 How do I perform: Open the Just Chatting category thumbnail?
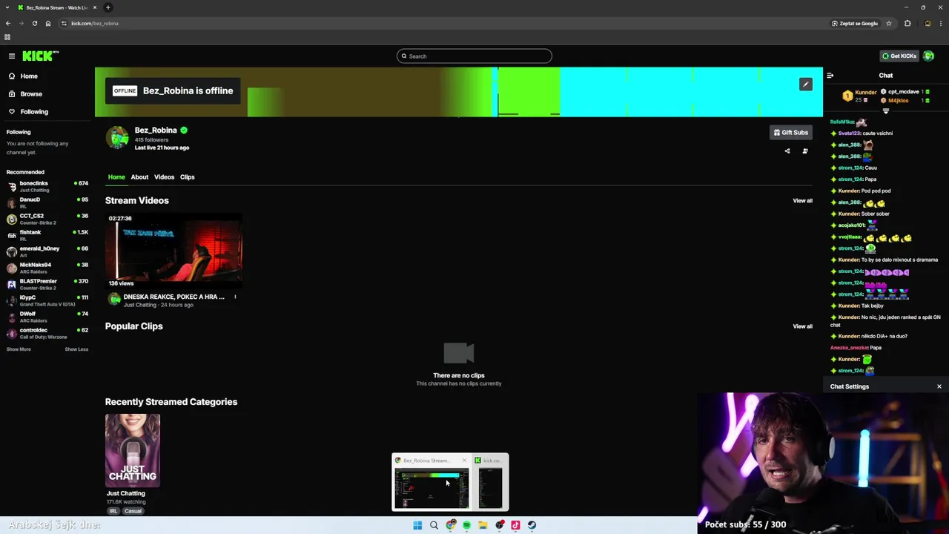click(132, 450)
